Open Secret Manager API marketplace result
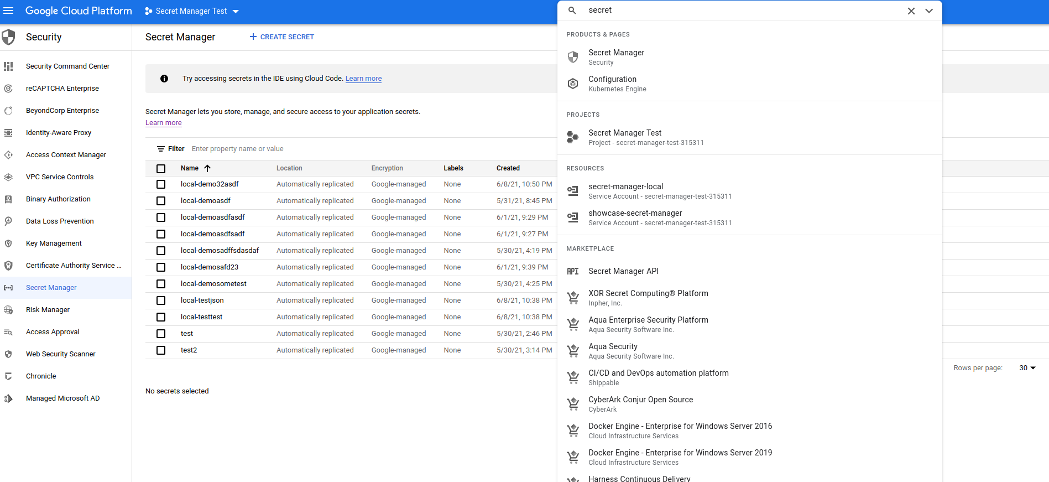 click(x=750, y=271)
